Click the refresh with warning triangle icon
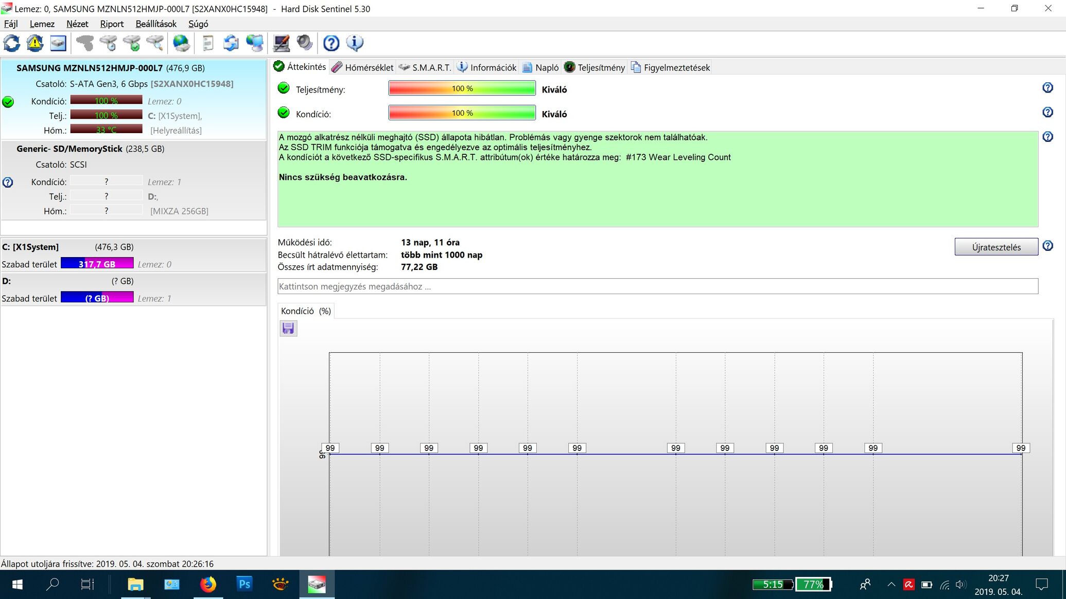 [35, 43]
